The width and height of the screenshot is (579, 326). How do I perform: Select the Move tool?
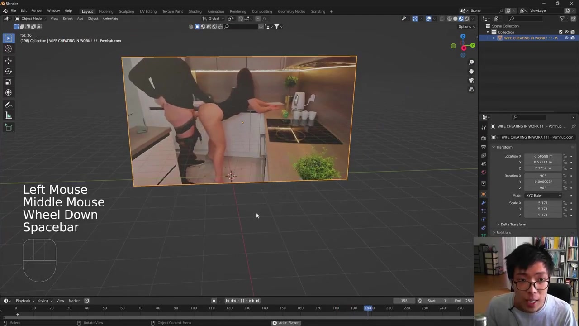click(8, 60)
